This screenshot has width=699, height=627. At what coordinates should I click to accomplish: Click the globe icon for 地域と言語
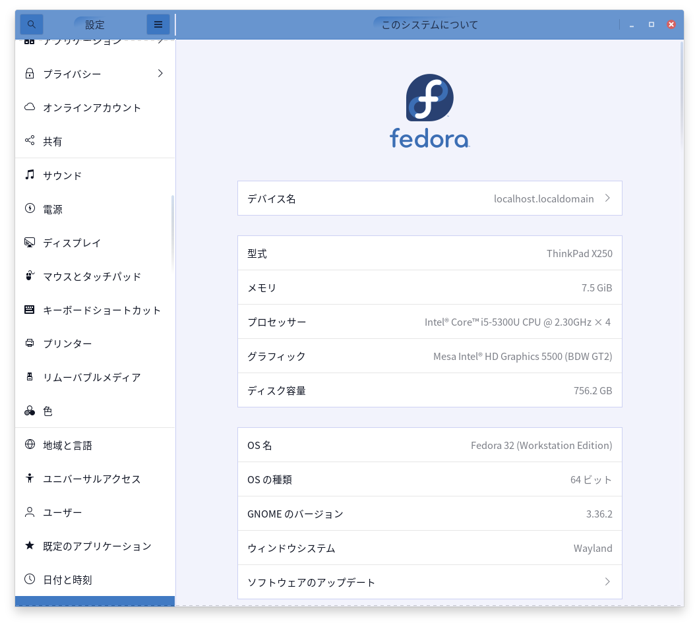pyautogui.click(x=30, y=444)
